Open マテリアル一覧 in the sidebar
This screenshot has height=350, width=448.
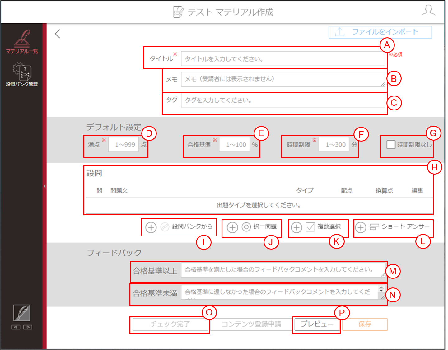22,42
